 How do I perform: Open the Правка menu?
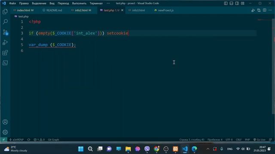[x=24, y=3]
